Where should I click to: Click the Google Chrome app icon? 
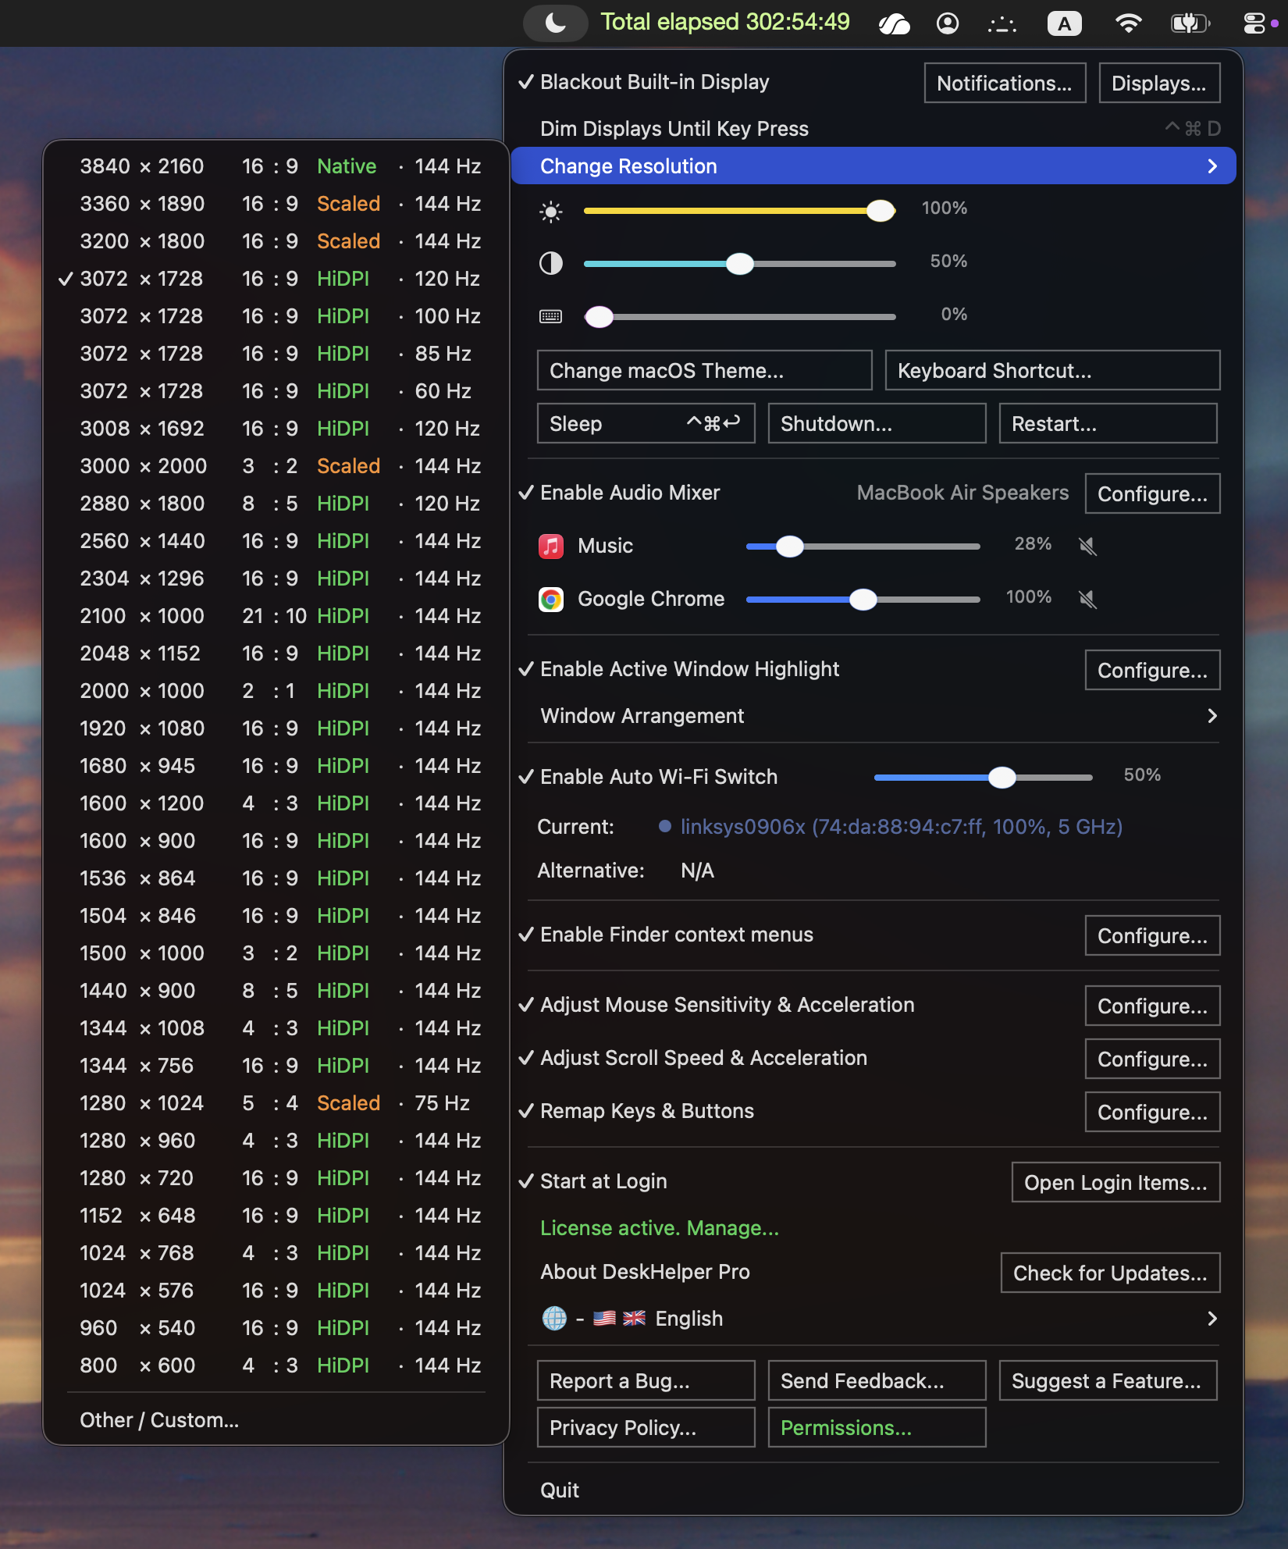[551, 600]
